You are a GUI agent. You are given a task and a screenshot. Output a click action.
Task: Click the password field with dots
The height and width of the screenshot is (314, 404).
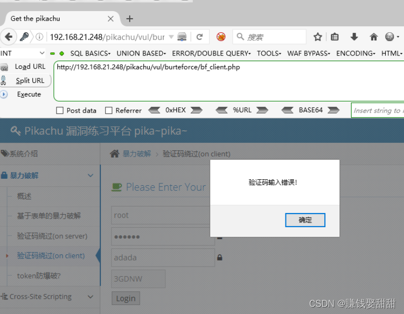pos(163,236)
